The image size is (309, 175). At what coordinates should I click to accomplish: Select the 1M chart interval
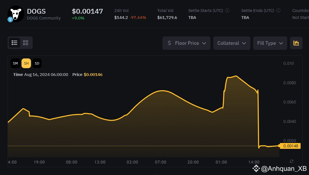coord(15,63)
